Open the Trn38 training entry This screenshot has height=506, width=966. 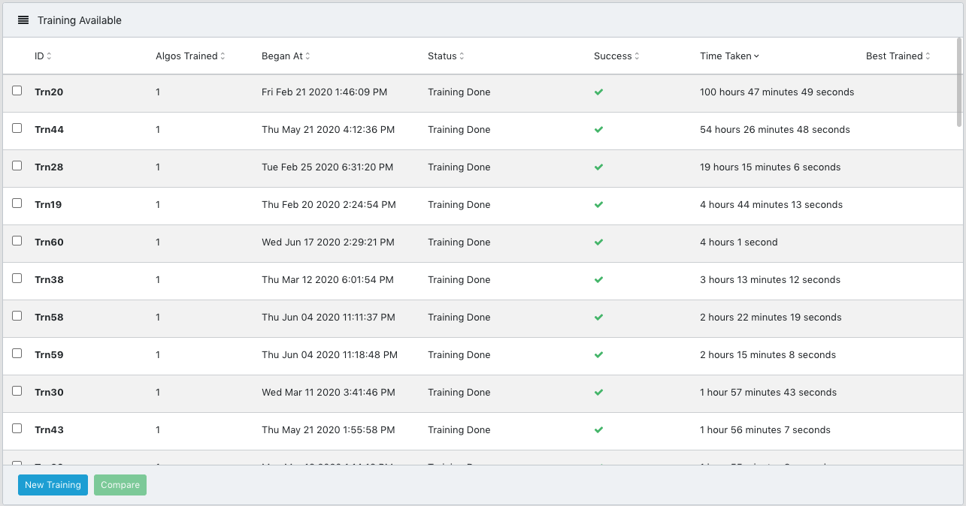pyautogui.click(x=49, y=280)
